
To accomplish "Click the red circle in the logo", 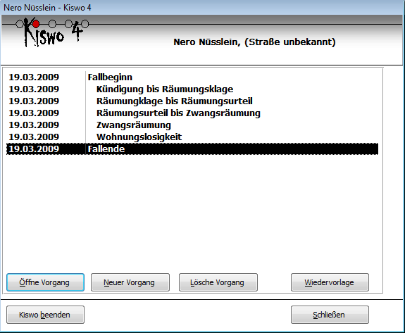I will 36,24.
